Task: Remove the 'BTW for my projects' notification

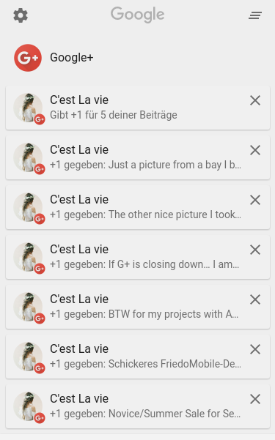Action: tap(255, 299)
